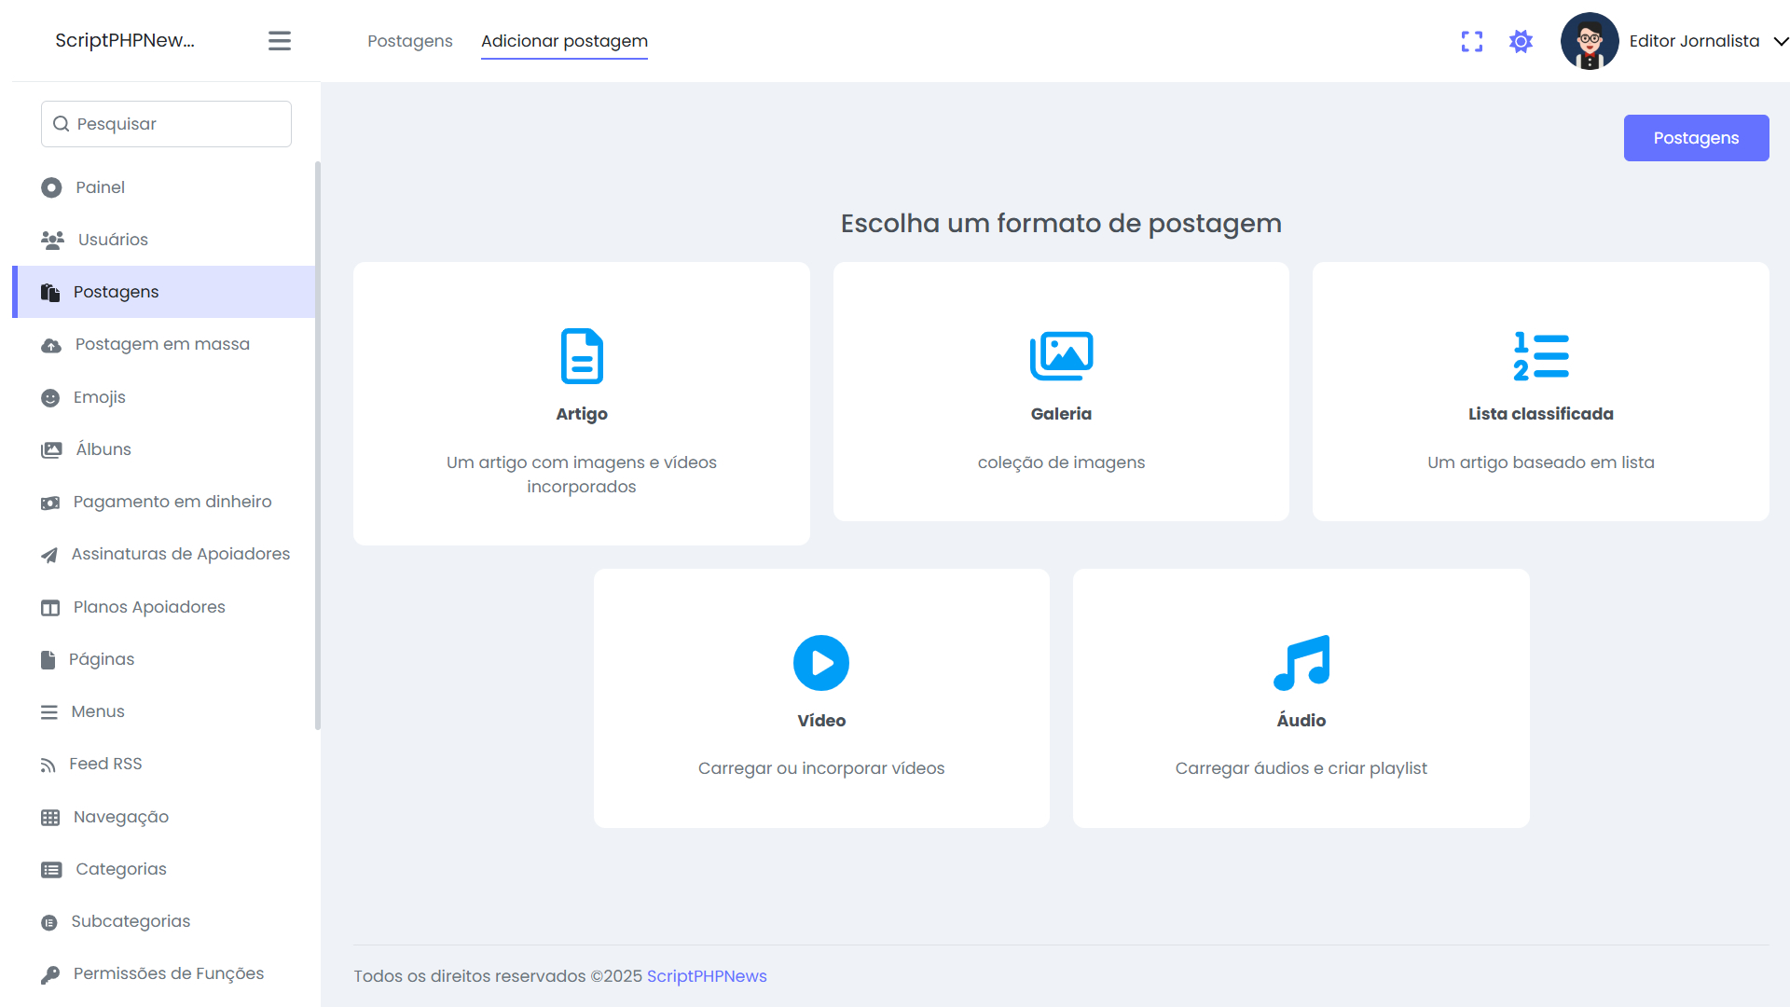Screen dimensions: 1790x1007
Task: Follow the ScriptPHPNews footer link
Action: pos(707,976)
